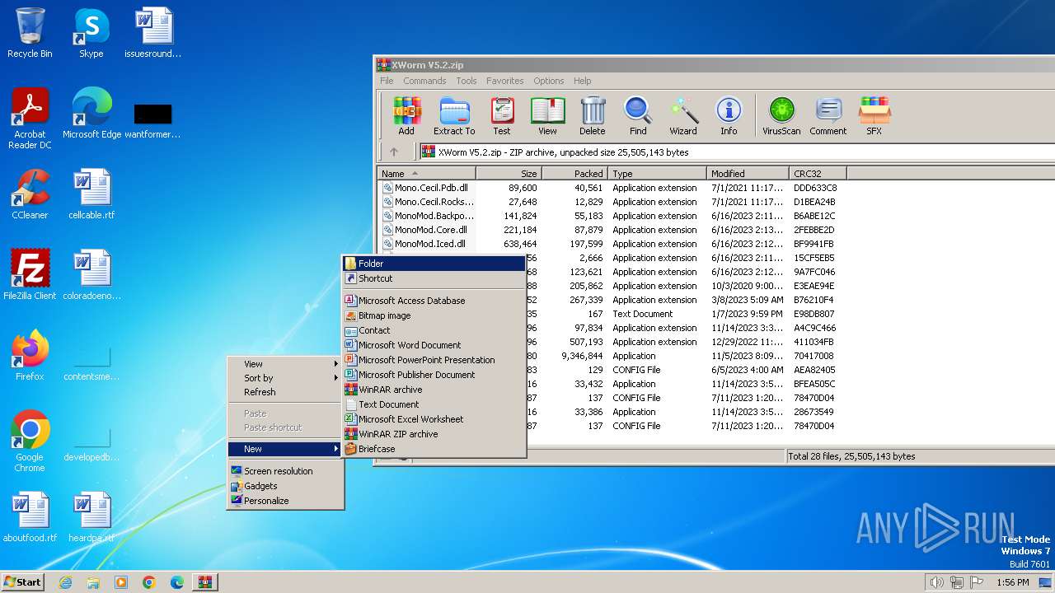Launch the Wizard tool
Viewport: 1055px width, 593px height.
point(683,116)
